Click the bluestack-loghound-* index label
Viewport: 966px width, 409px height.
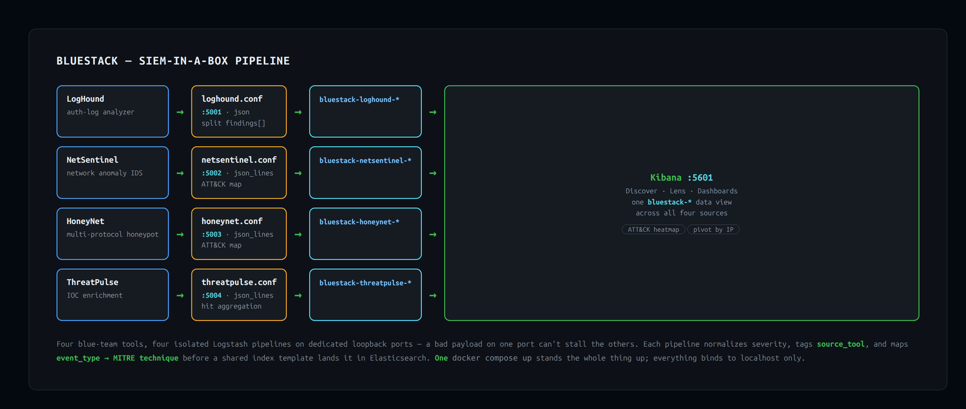359,99
